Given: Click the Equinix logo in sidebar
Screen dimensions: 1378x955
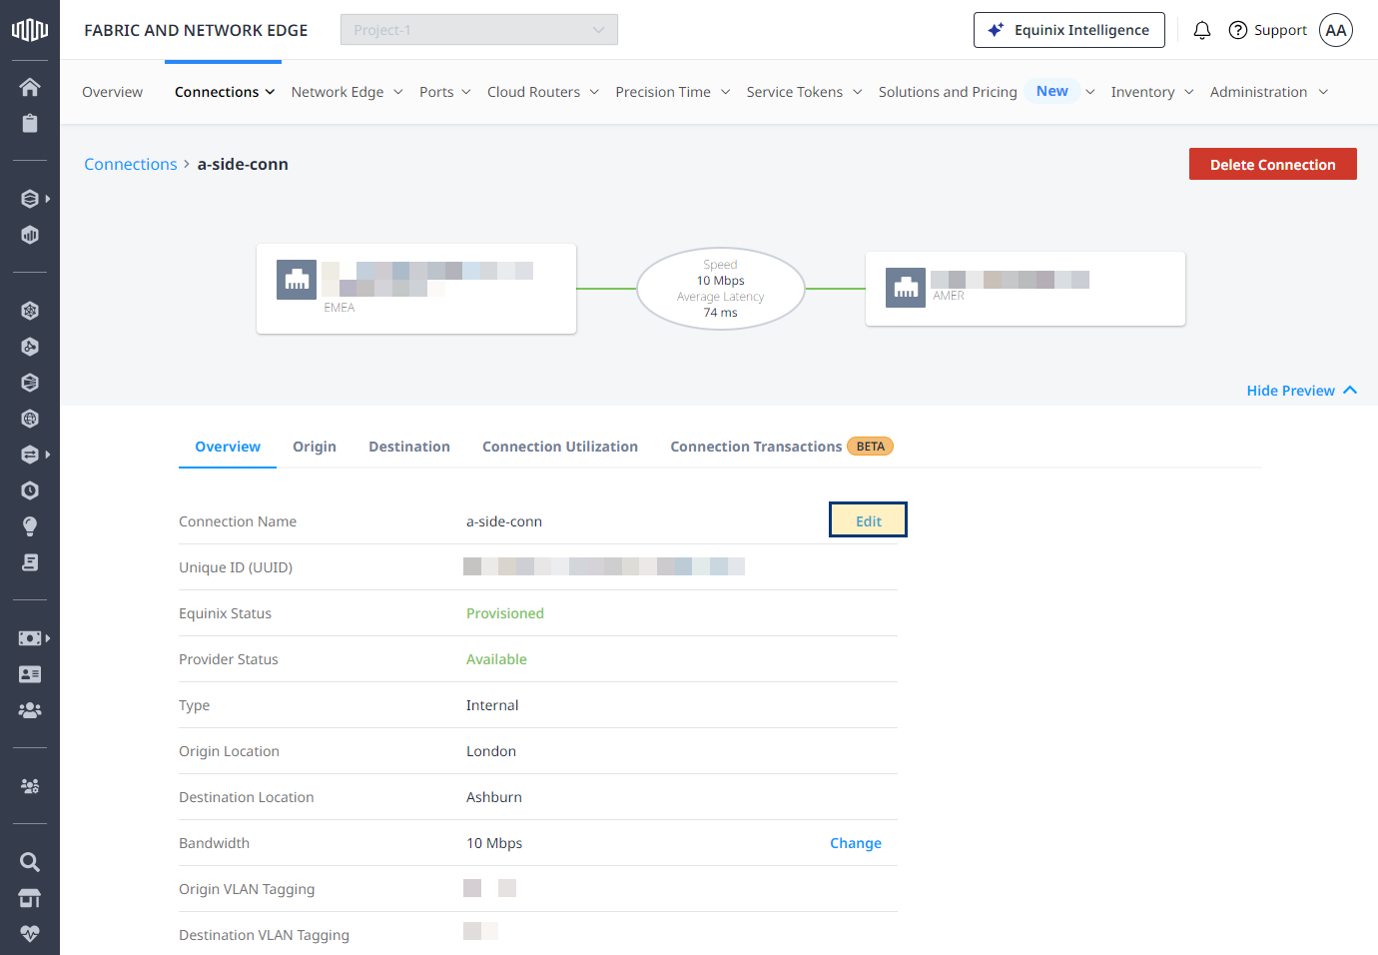Looking at the screenshot, I should point(30,30).
